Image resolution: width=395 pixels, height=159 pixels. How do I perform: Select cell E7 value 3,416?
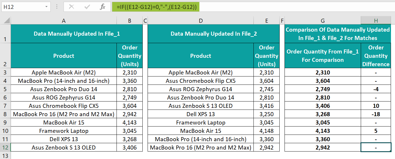tap(267, 106)
